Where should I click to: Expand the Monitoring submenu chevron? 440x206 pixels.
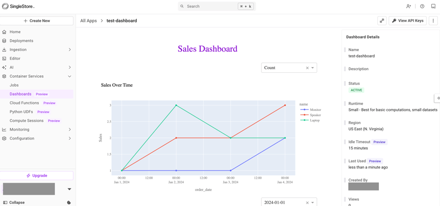click(x=69, y=130)
